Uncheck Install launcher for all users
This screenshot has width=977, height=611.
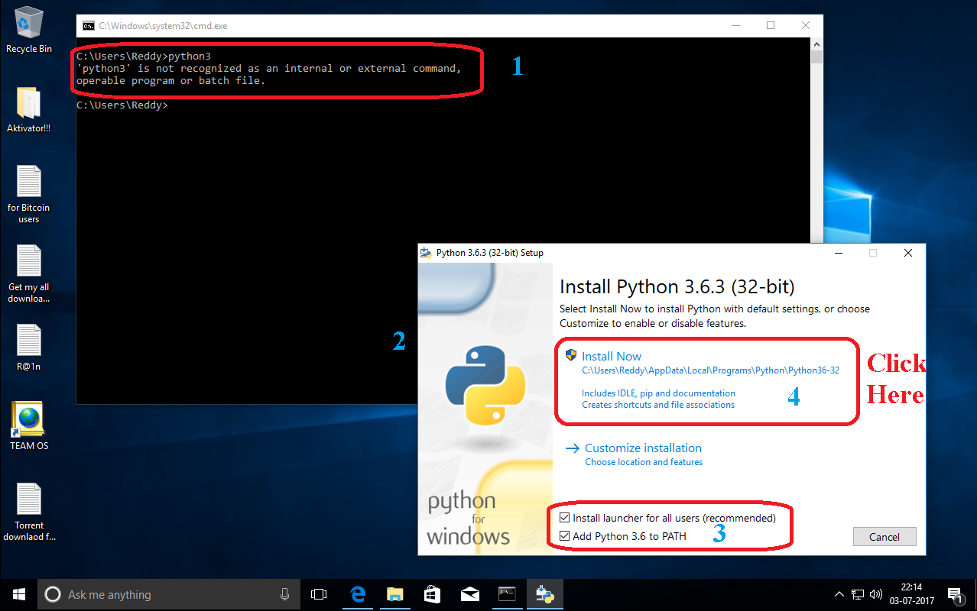pos(564,517)
